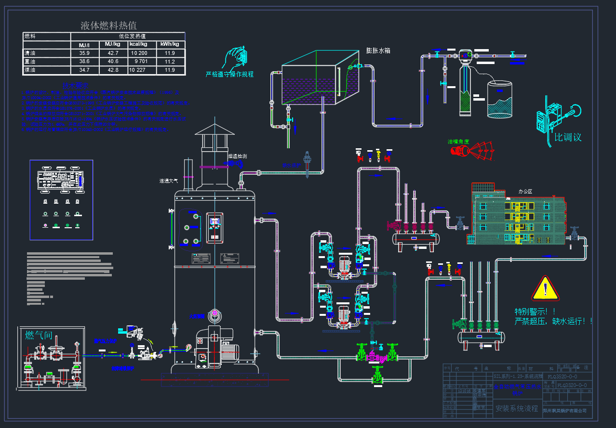The width and height of the screenshot is (616, 428).
Task: Click the yellow warning triangle symbol
Action: [x=546, y=289]
